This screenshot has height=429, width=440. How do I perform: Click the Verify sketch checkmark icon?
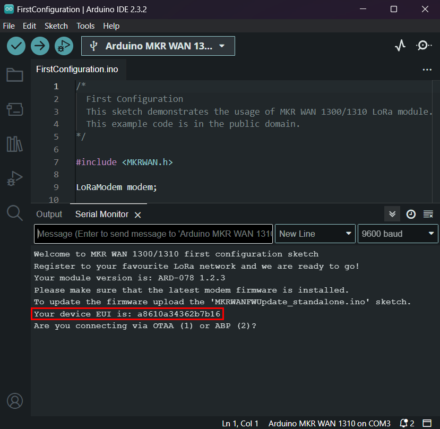pyautogui.click(x=16, y=46)
